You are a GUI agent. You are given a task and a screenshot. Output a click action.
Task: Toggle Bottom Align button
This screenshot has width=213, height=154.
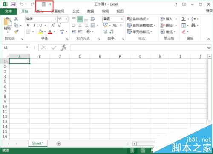coord(86,20)
